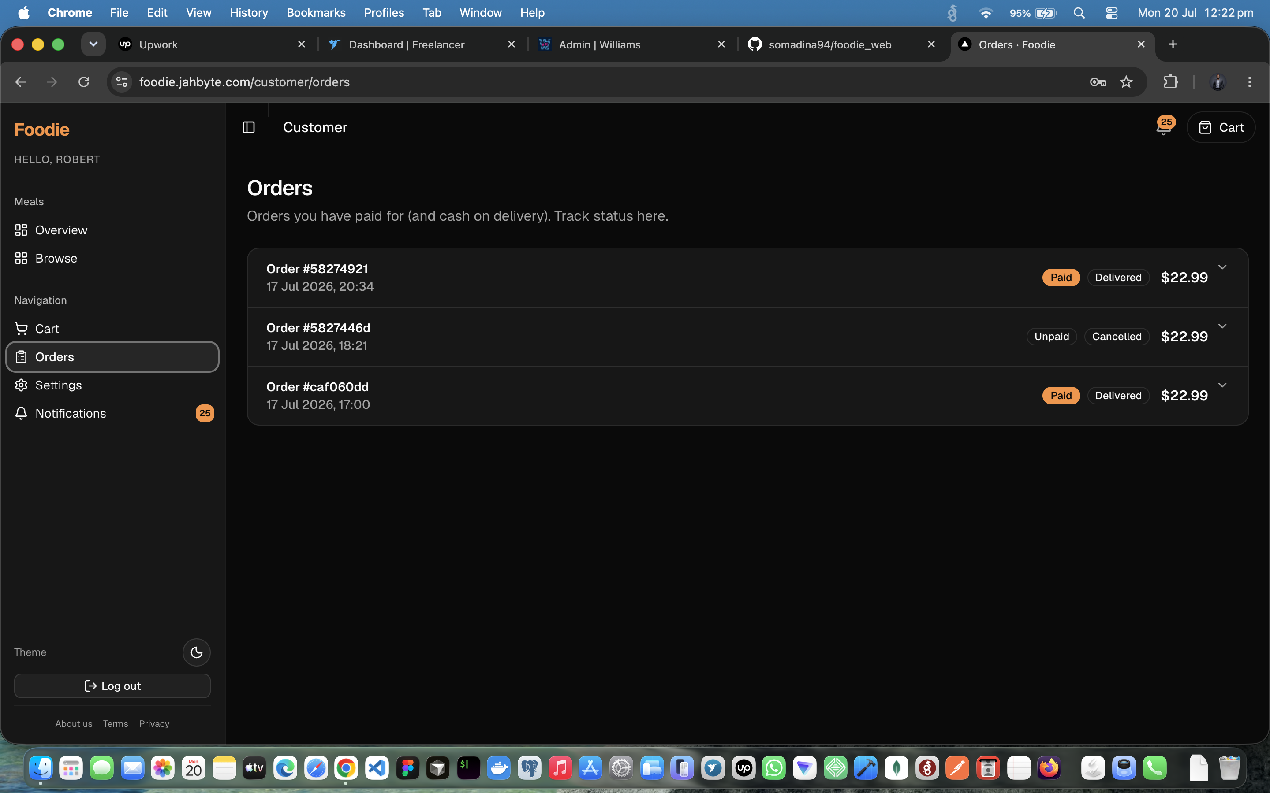Click the Order #caf060dd title
The width and height of the screenshot is (1270, 793).
pos(317,387)
